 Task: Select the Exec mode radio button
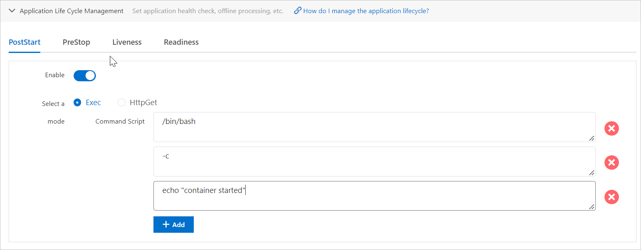[x=77, y=103]
